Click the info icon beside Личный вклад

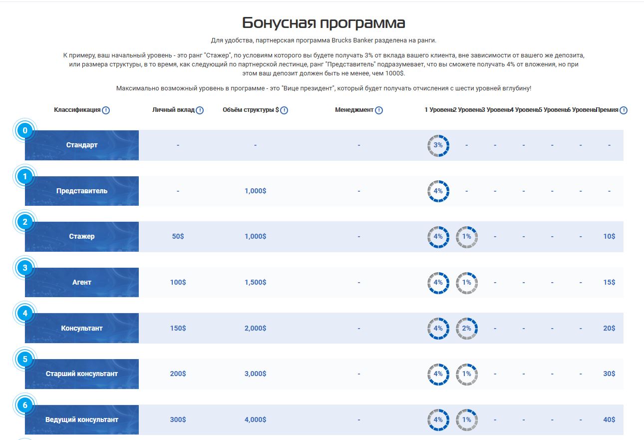point(200,110)
